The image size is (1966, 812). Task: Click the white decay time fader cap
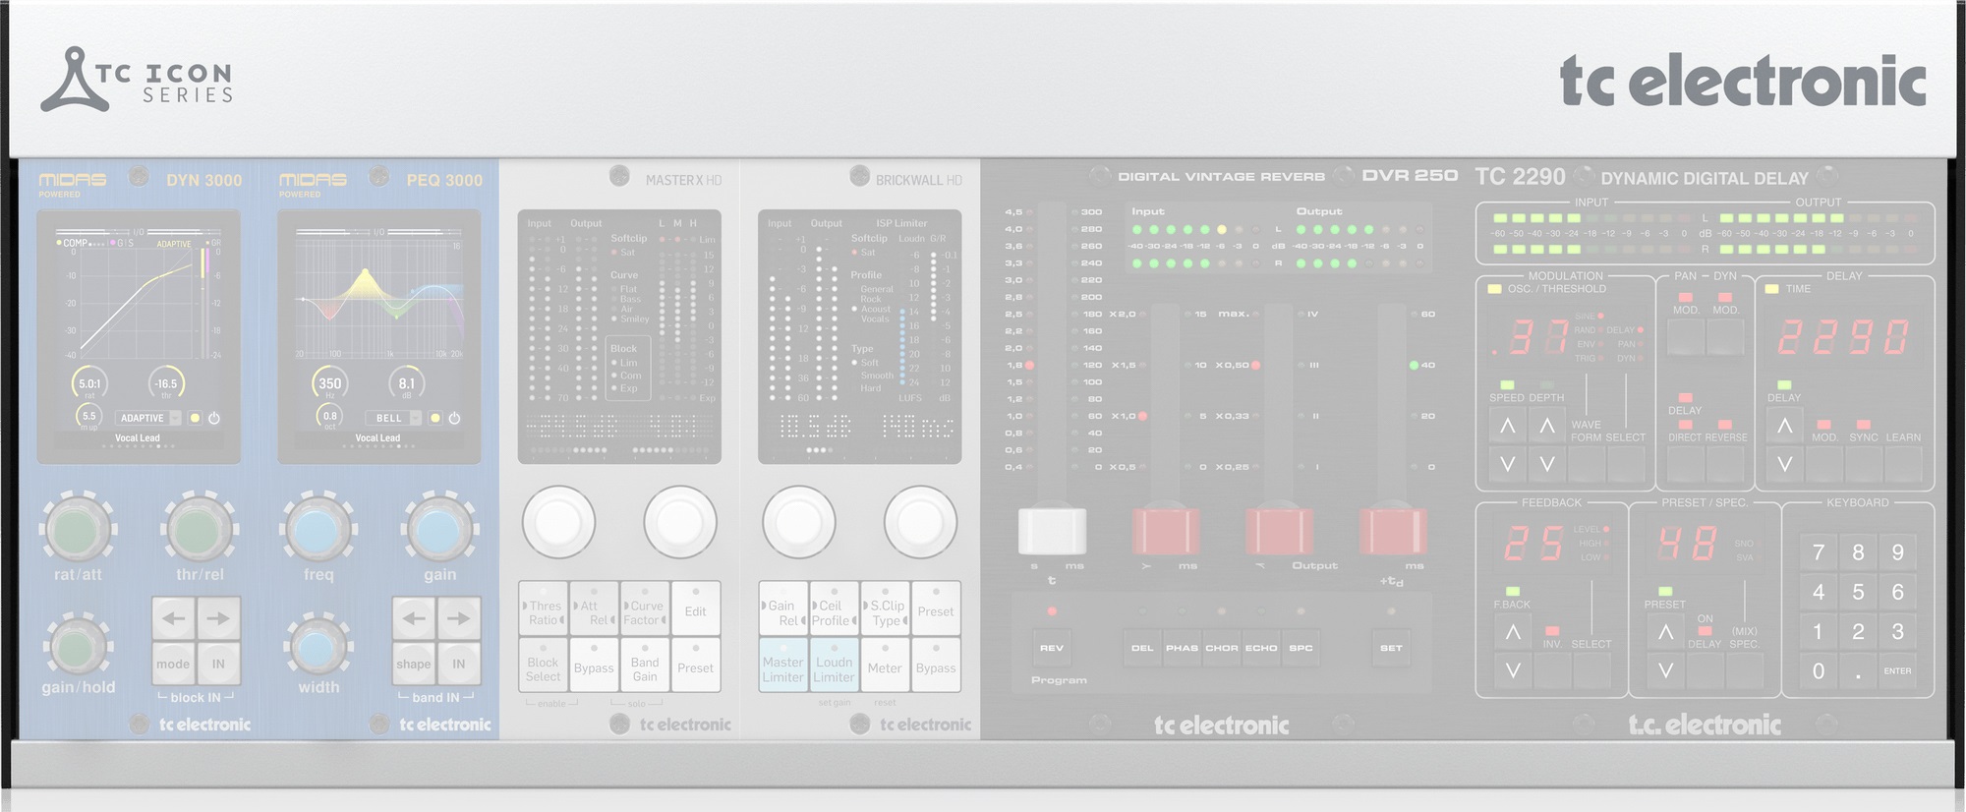tap(1052, 531)
